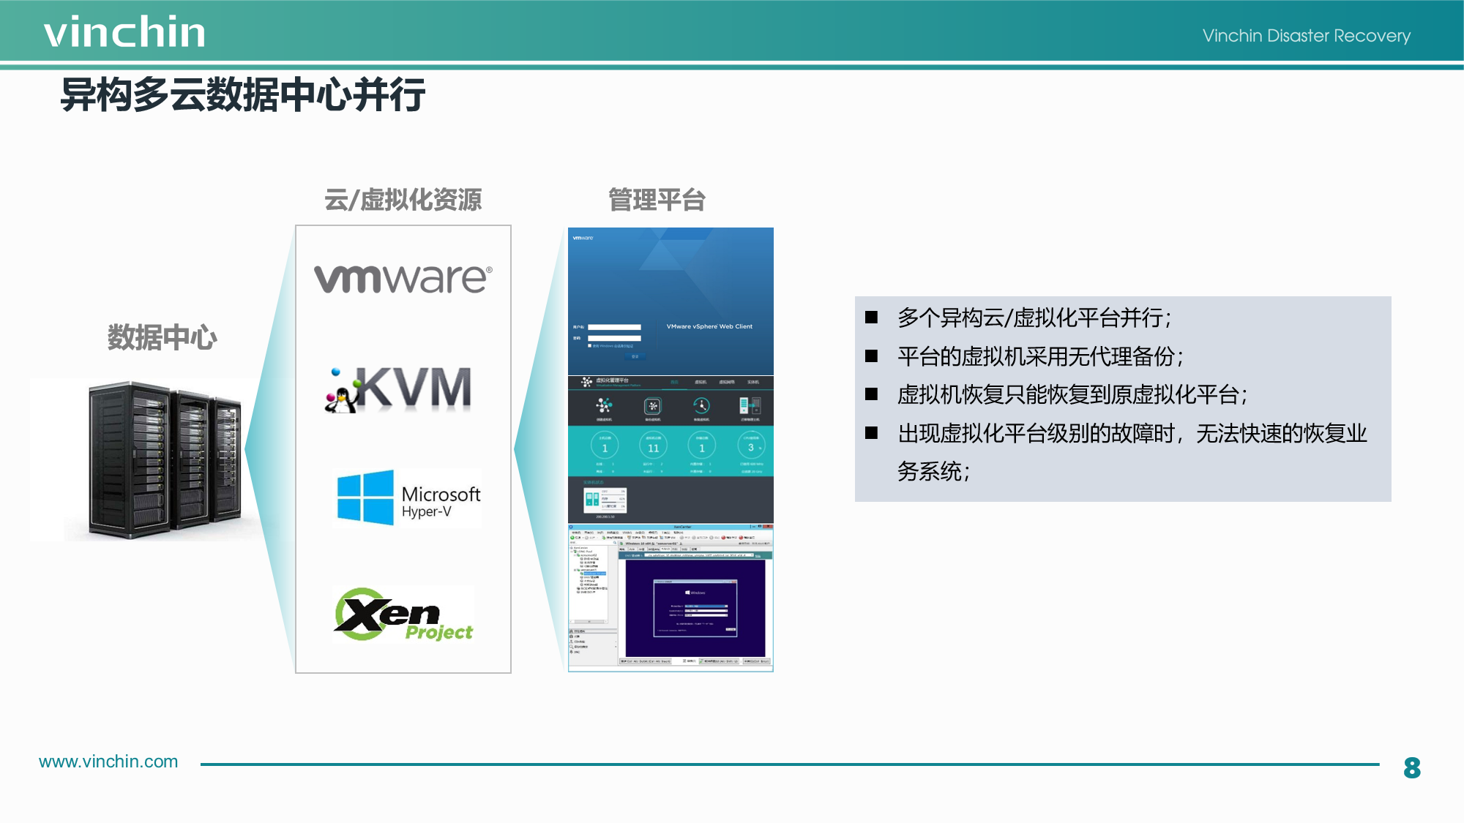
Task: Click the VMware vSphere Web Client title text
Action: (x=709, y=326)
